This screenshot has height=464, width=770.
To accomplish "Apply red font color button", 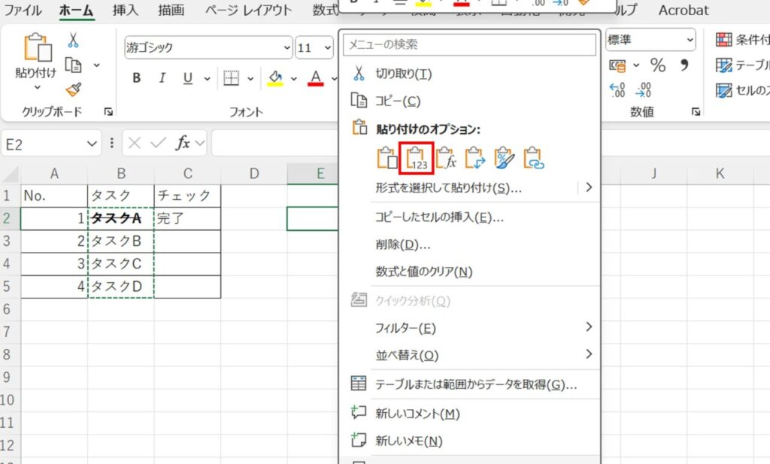I will (316, 78).
